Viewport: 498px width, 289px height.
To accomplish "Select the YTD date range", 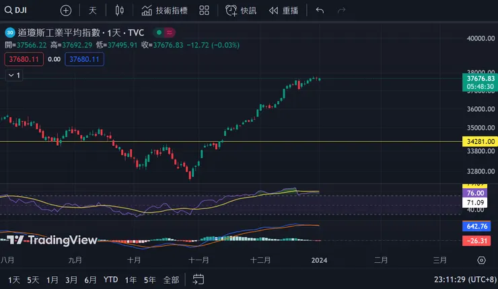I will [110, 280].
